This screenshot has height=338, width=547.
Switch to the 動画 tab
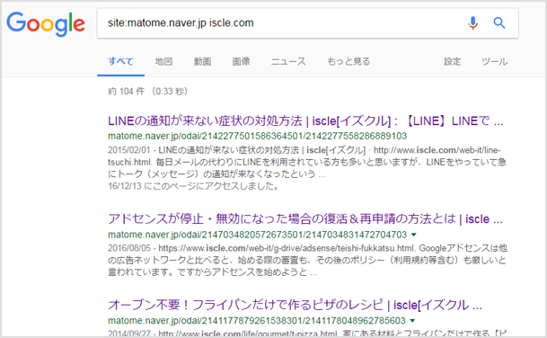(x=202, y=61)
